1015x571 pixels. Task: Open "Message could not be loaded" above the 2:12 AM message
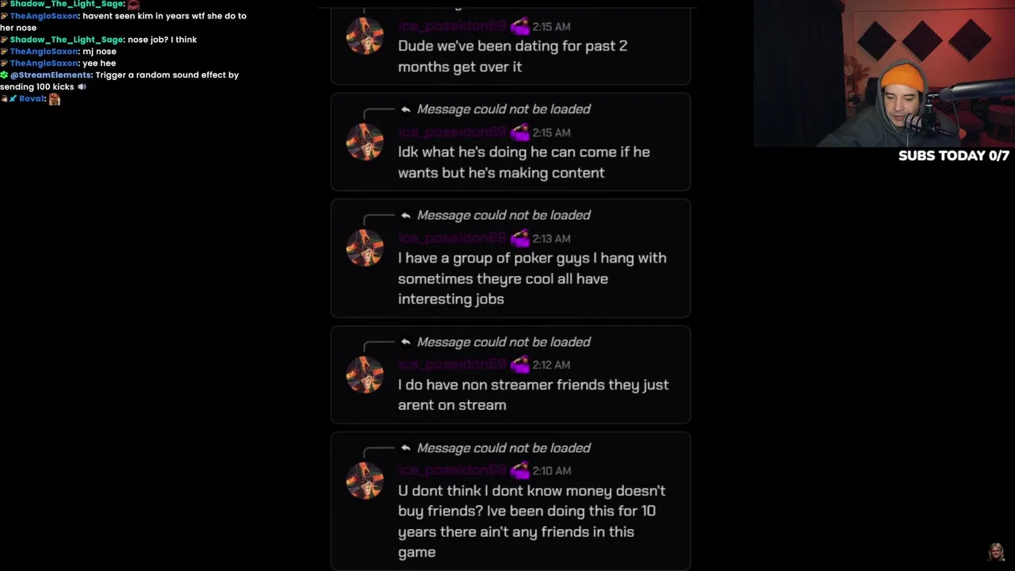504,343
